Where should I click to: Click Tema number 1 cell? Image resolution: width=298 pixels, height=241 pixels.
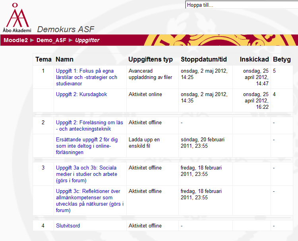[43, 71]
